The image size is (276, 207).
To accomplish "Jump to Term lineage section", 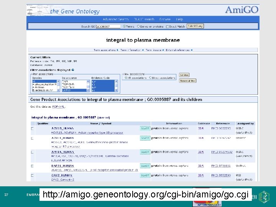I will click(155, 50).
